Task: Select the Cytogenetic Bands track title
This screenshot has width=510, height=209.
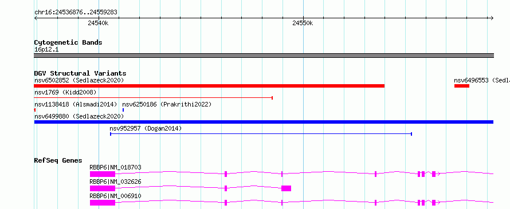Action: tap(68, 42)
